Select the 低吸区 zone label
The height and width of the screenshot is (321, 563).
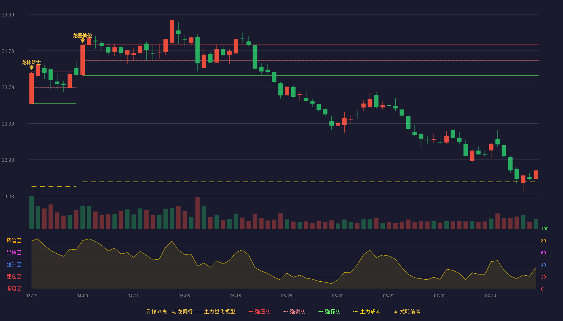click(x=14, y=289)
